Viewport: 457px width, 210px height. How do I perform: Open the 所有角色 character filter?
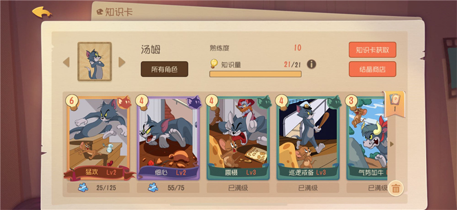(164, 69)
